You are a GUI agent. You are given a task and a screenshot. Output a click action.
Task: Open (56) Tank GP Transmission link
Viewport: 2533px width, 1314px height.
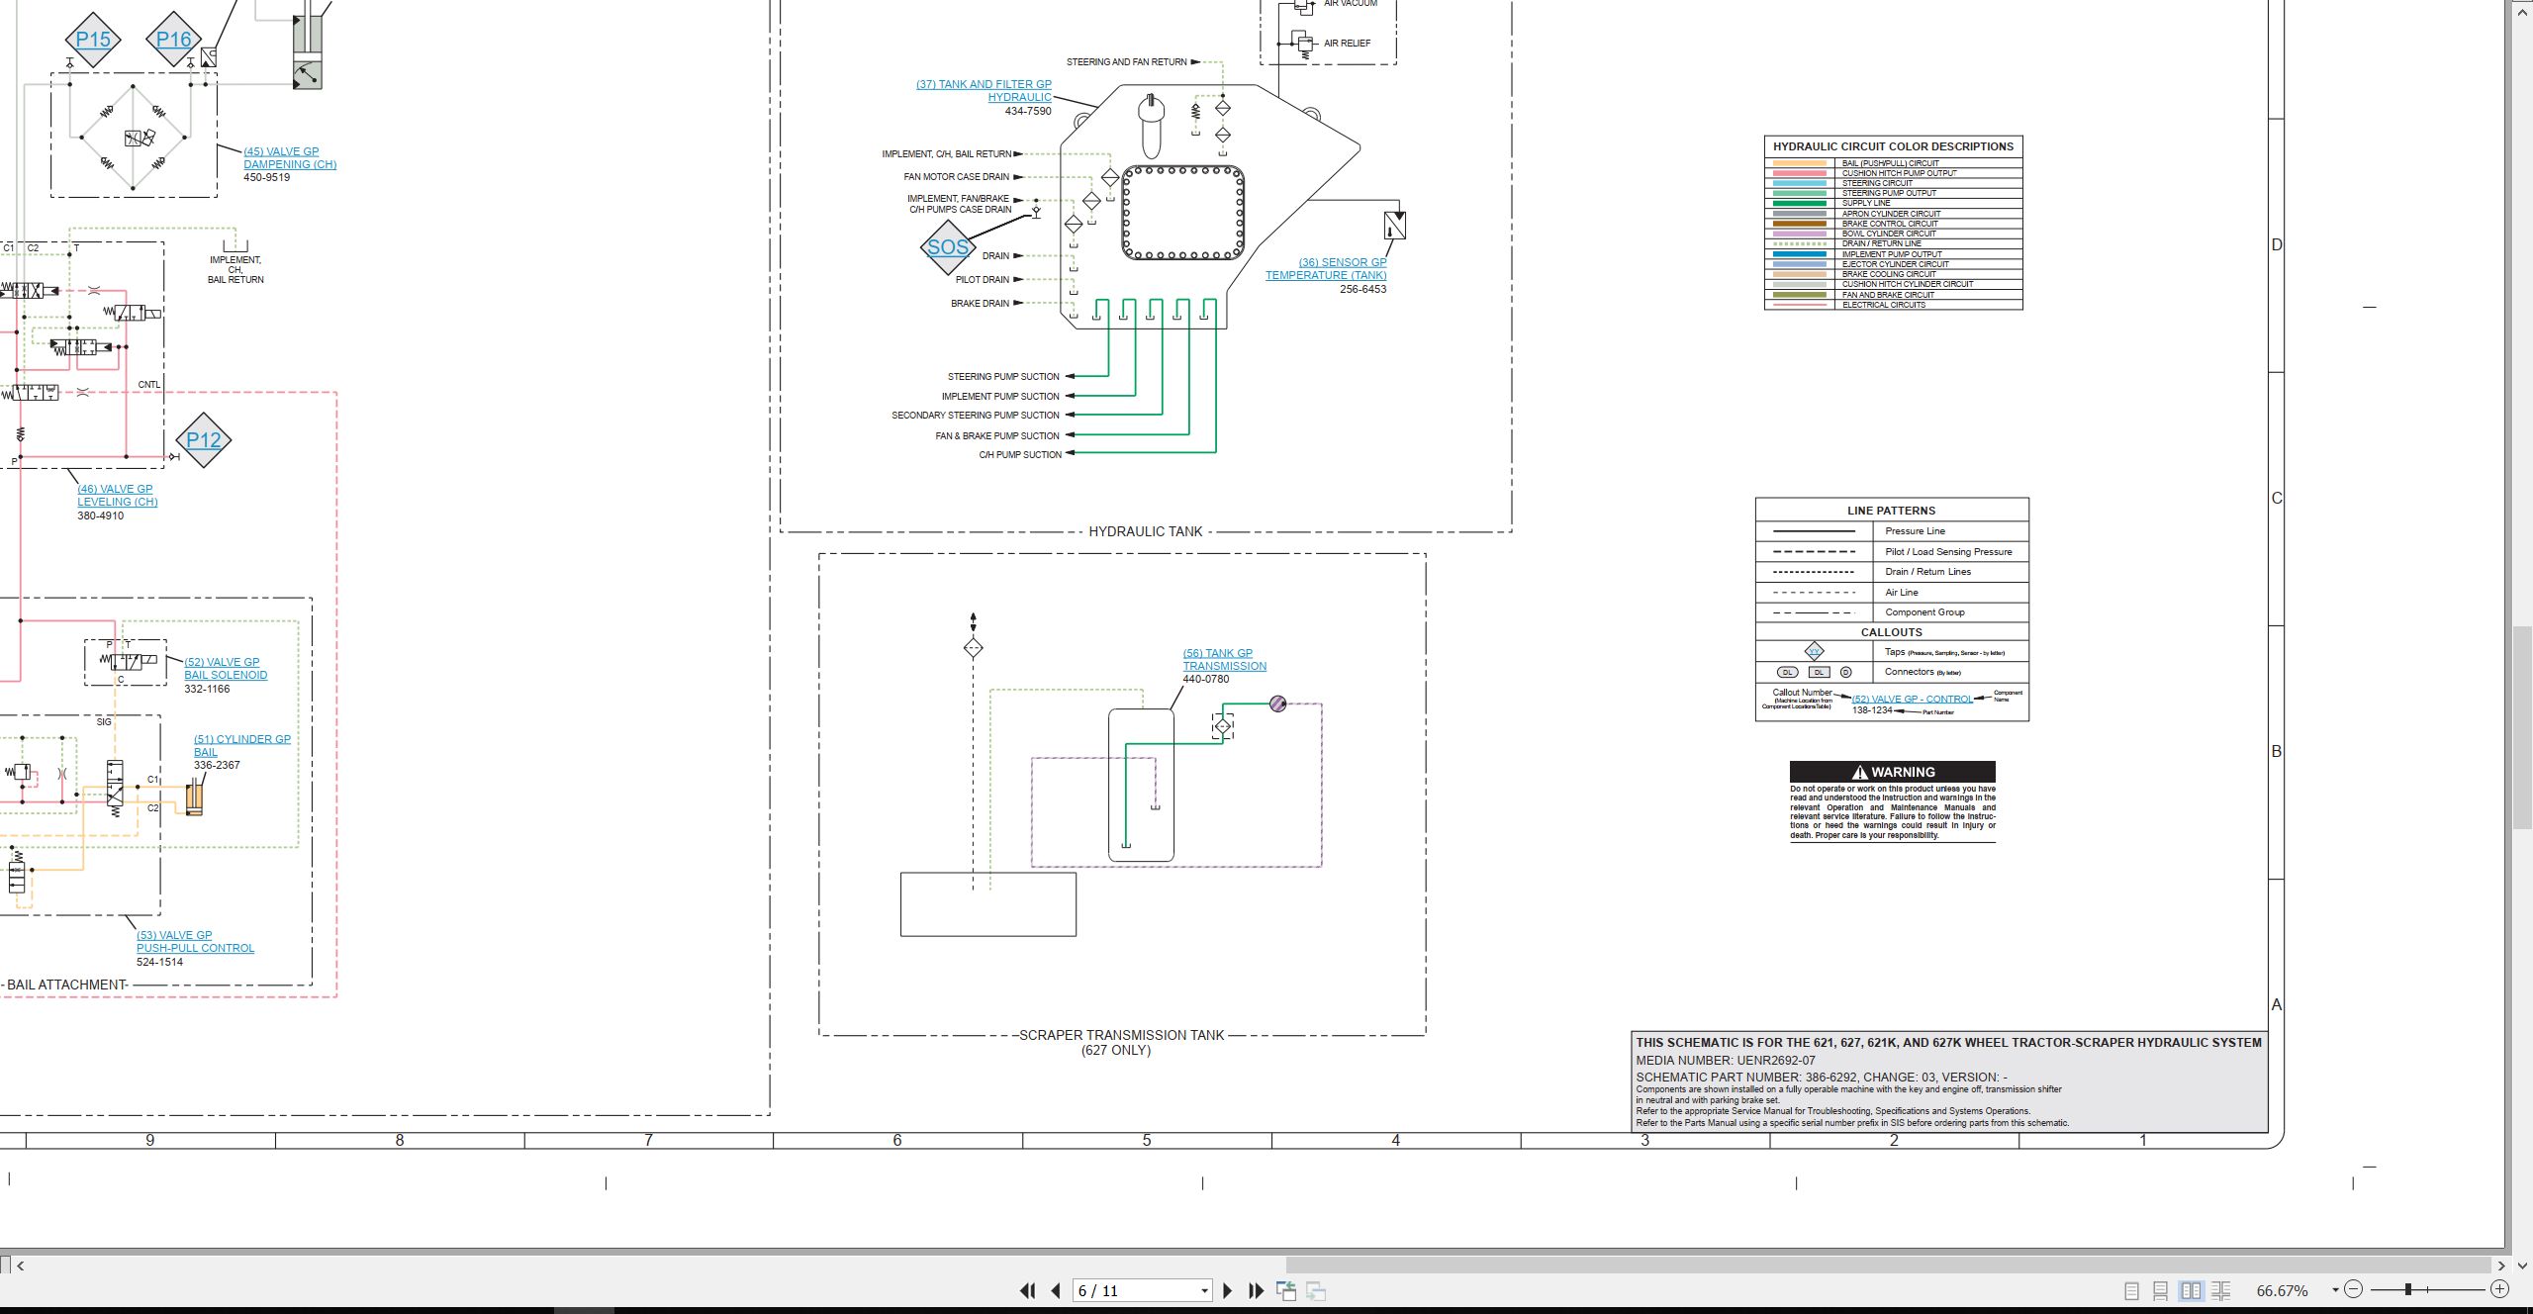click(x=1225, y=660)
